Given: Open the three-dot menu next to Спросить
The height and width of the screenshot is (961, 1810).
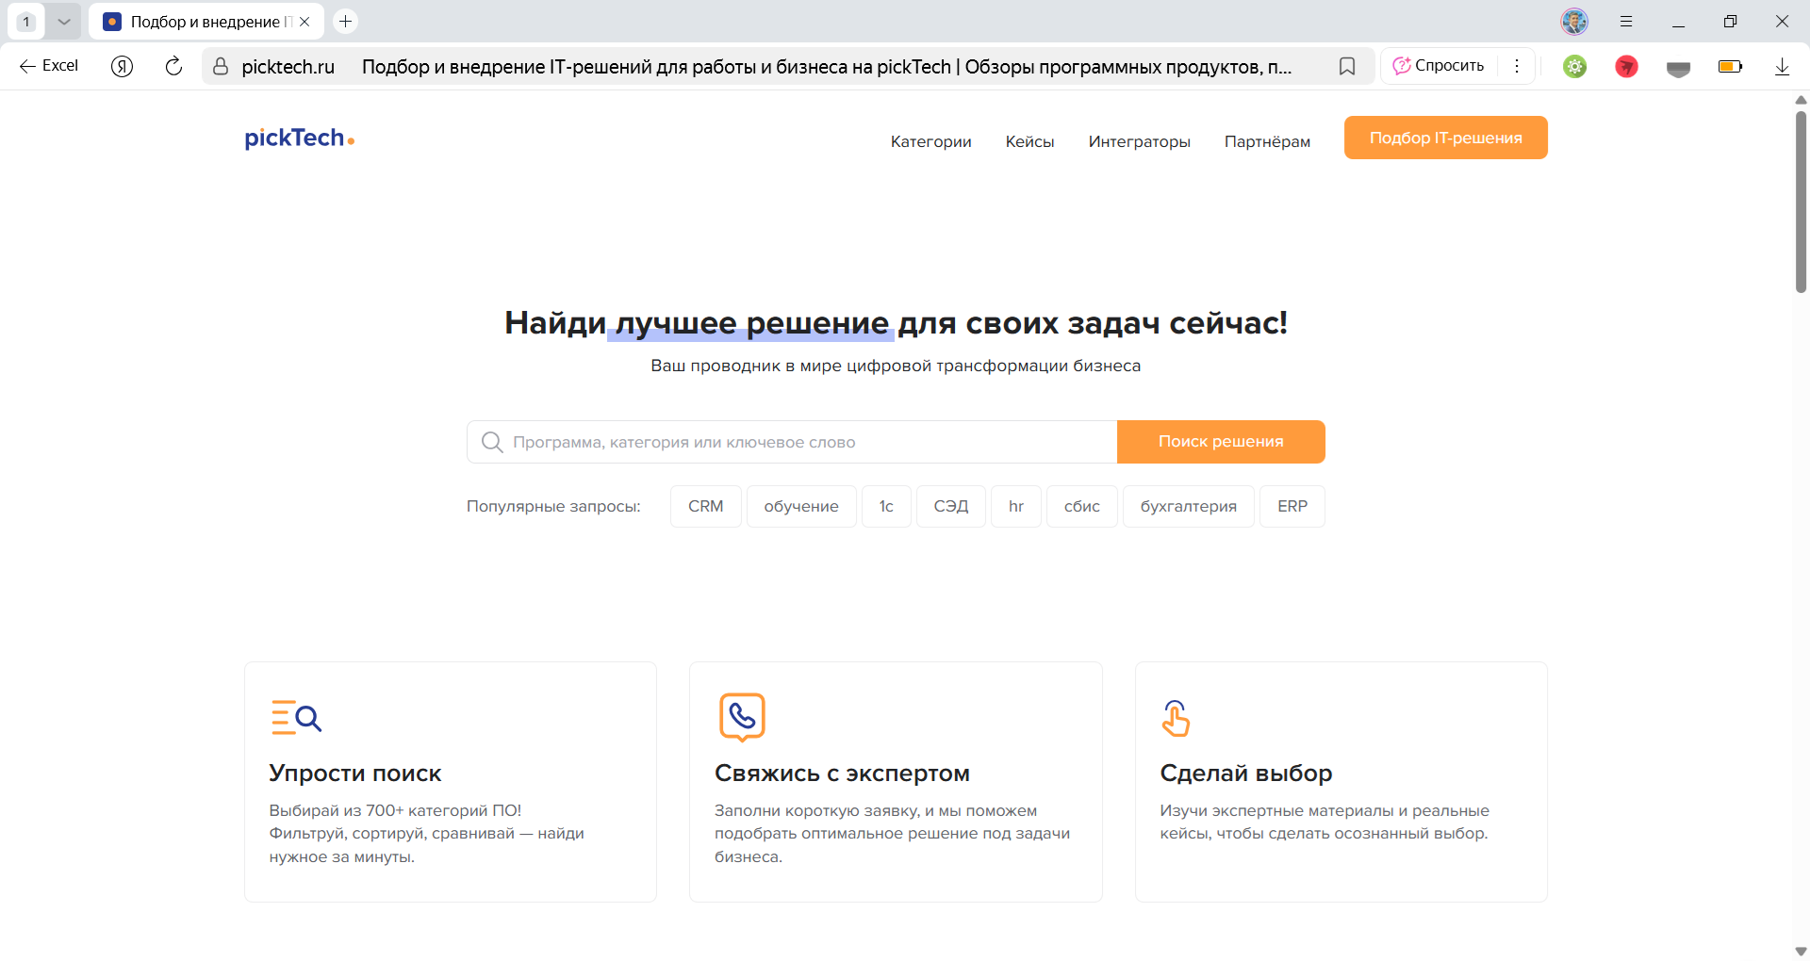Looking at the screenshot, I should pyautogui.click(x=1517, y=66).
